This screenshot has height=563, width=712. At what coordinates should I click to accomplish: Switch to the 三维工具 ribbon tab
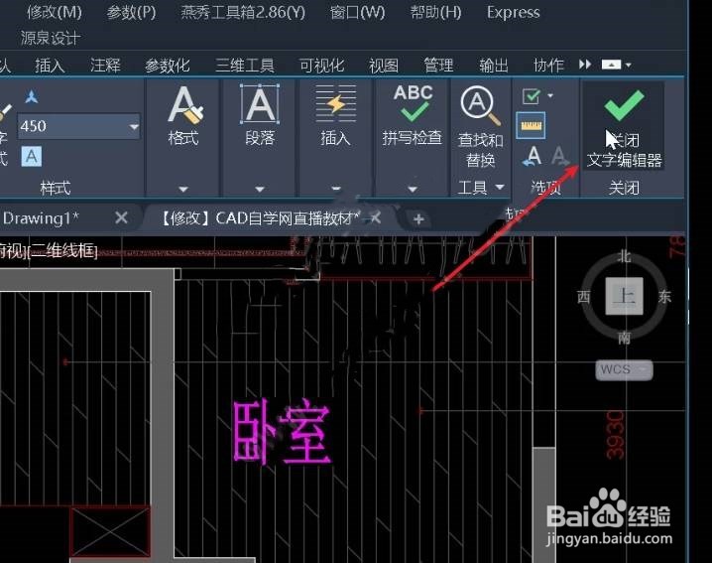245,66
